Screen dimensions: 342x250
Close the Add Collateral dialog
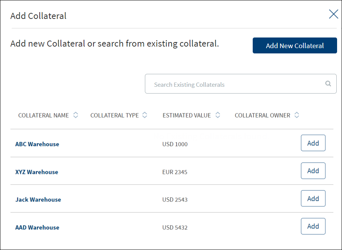[x=334, y=14]
